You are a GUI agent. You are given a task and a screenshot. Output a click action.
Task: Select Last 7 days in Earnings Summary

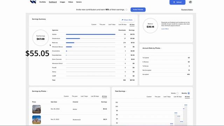click(x=112, y=24)
